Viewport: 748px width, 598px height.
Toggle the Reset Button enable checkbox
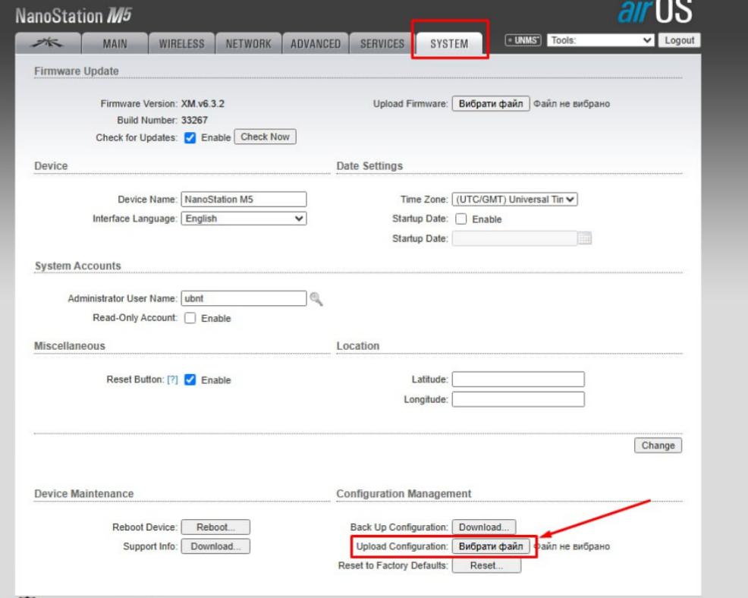(190, 380)
